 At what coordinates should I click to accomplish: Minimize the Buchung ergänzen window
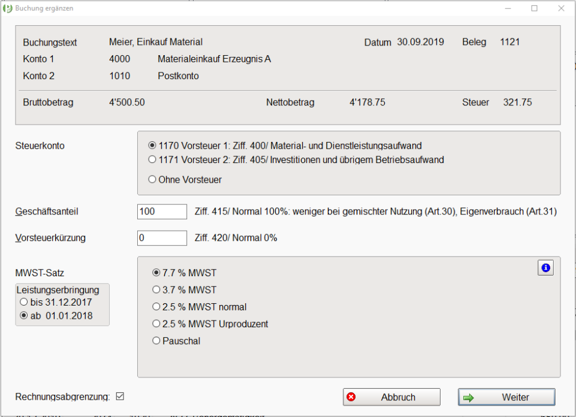(507, 8)
